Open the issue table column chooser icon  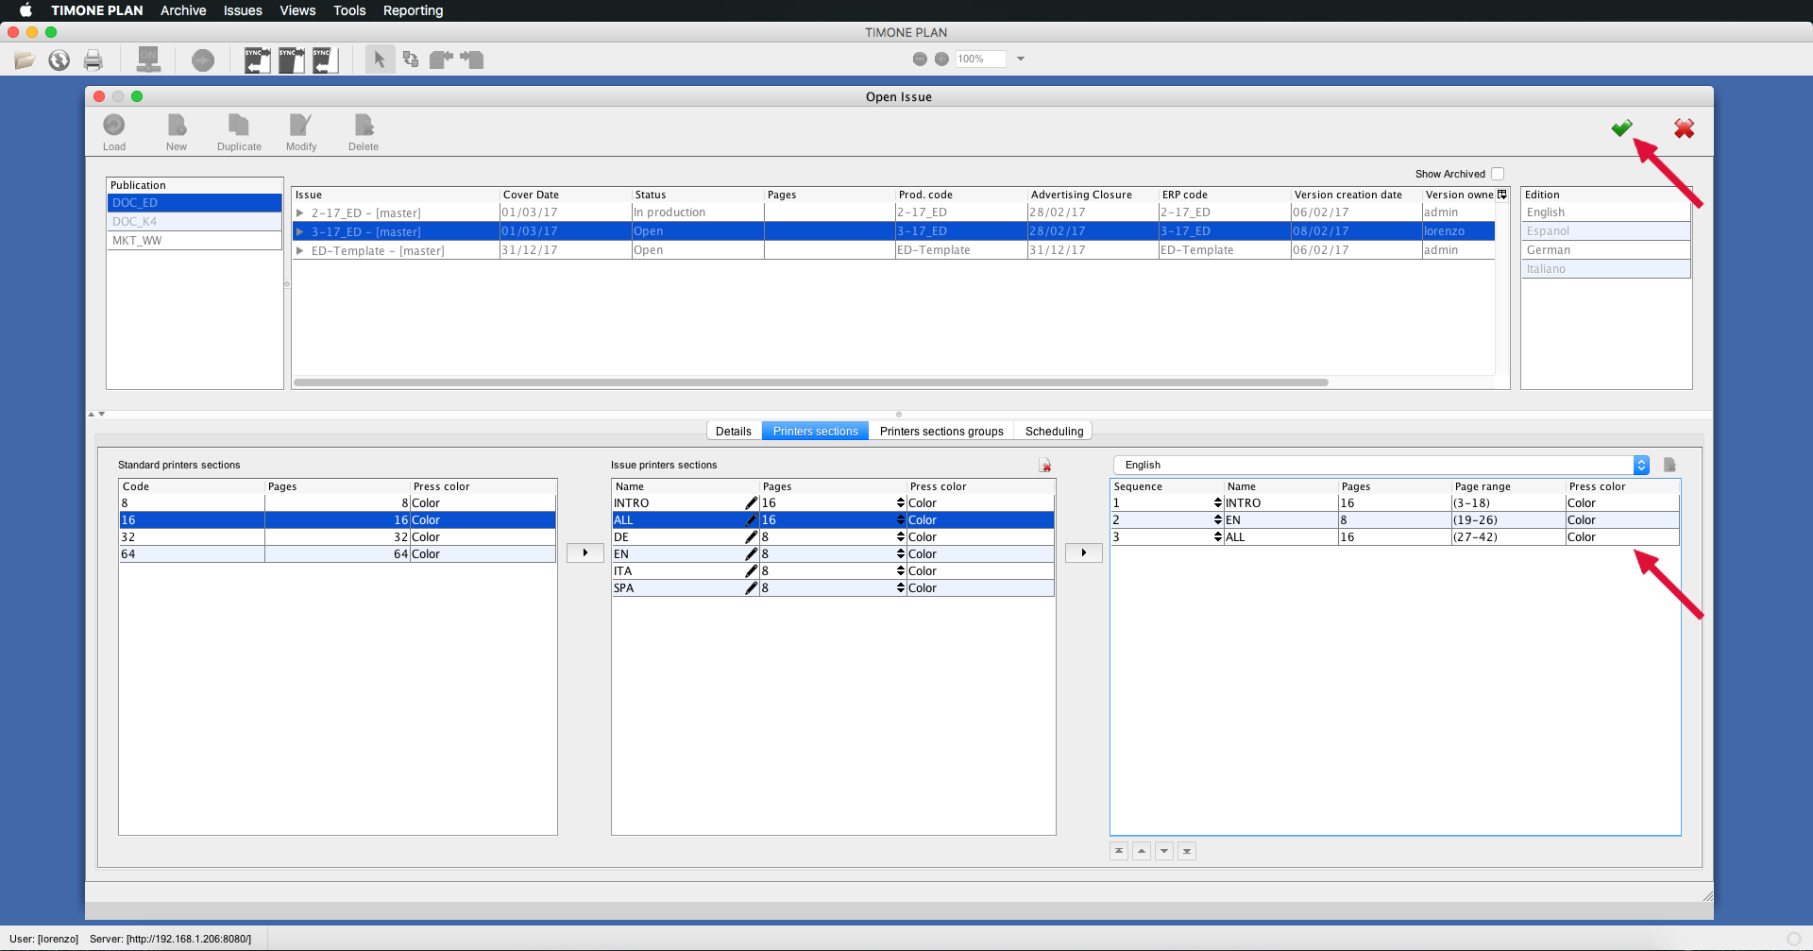point(1502,195)
